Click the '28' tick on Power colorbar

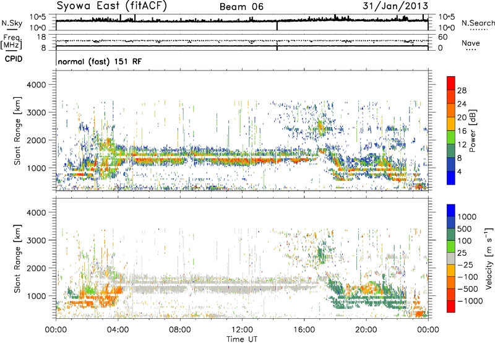(x=462, y=90)
